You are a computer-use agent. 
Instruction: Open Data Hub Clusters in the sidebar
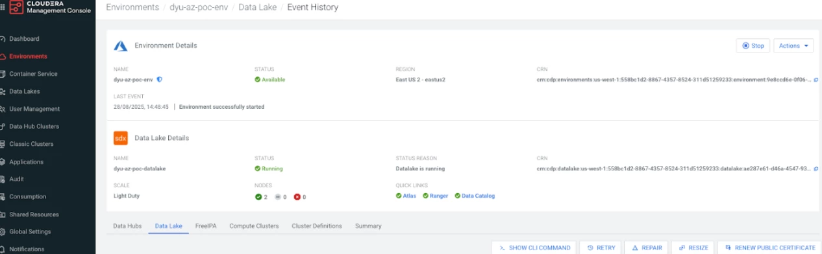pos(34,126)
